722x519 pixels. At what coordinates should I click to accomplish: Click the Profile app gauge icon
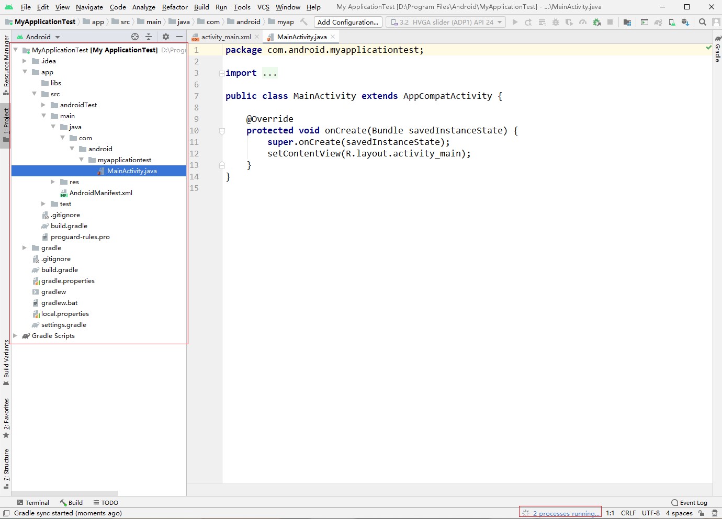coord(582,22)
